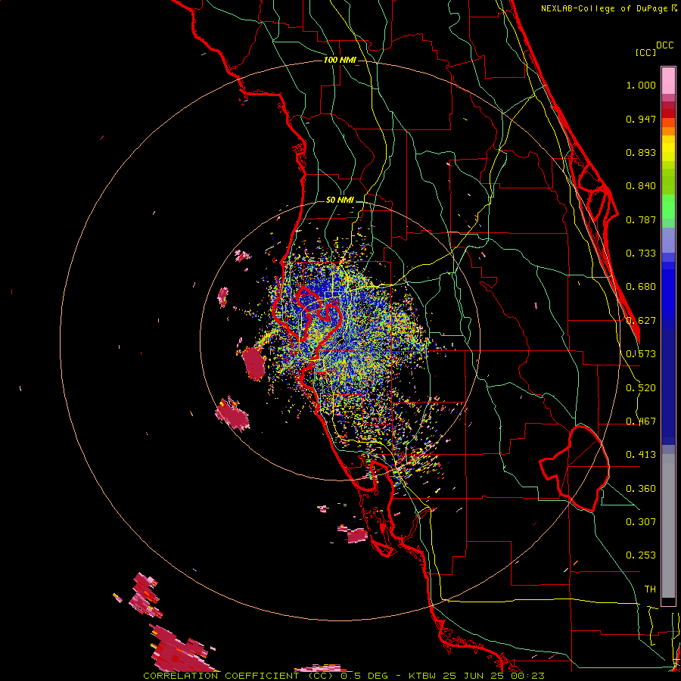Screen dimensions: 681x681
Task: Click the 0.893 value on the color scale
Action: (641, 152)
